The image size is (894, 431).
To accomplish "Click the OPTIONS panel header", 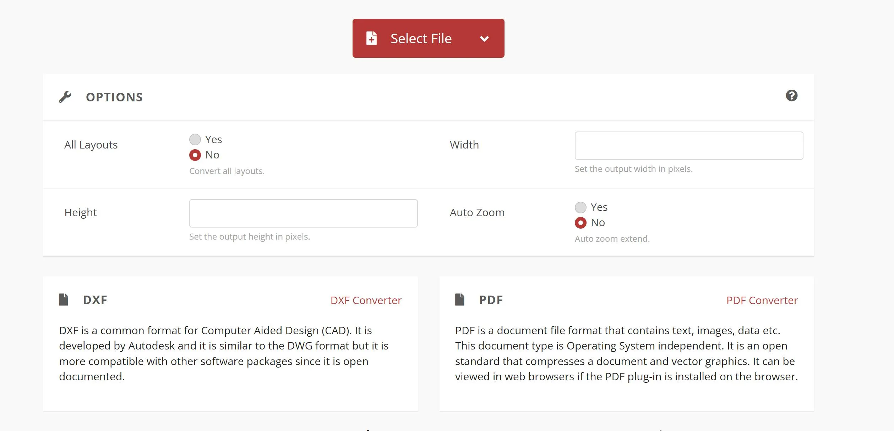I will click(114, 96).
